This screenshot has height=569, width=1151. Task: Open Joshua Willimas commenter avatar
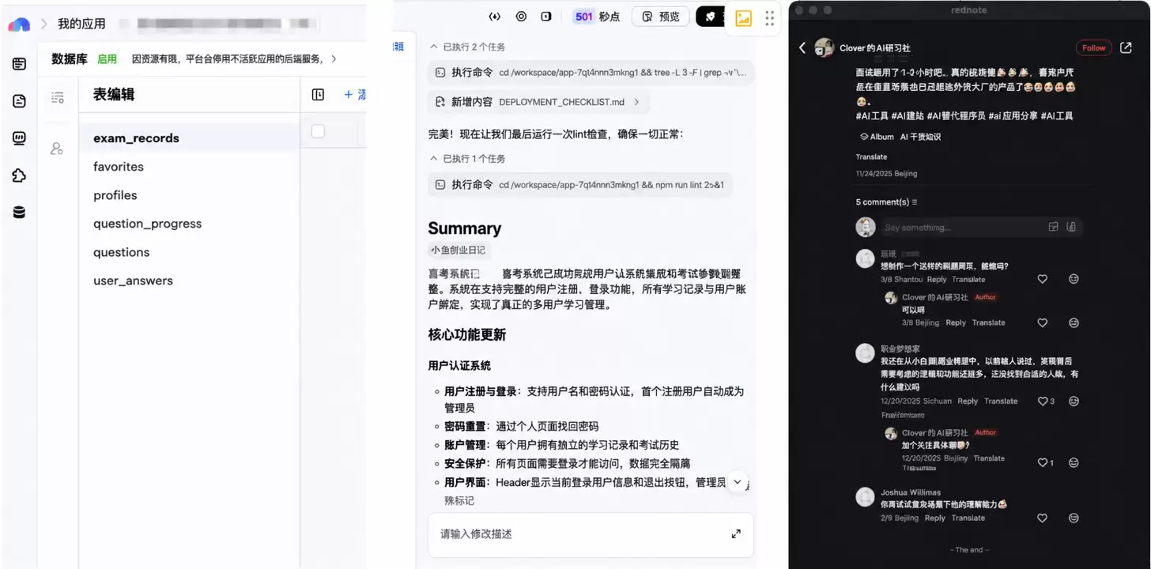coord(866,497)
